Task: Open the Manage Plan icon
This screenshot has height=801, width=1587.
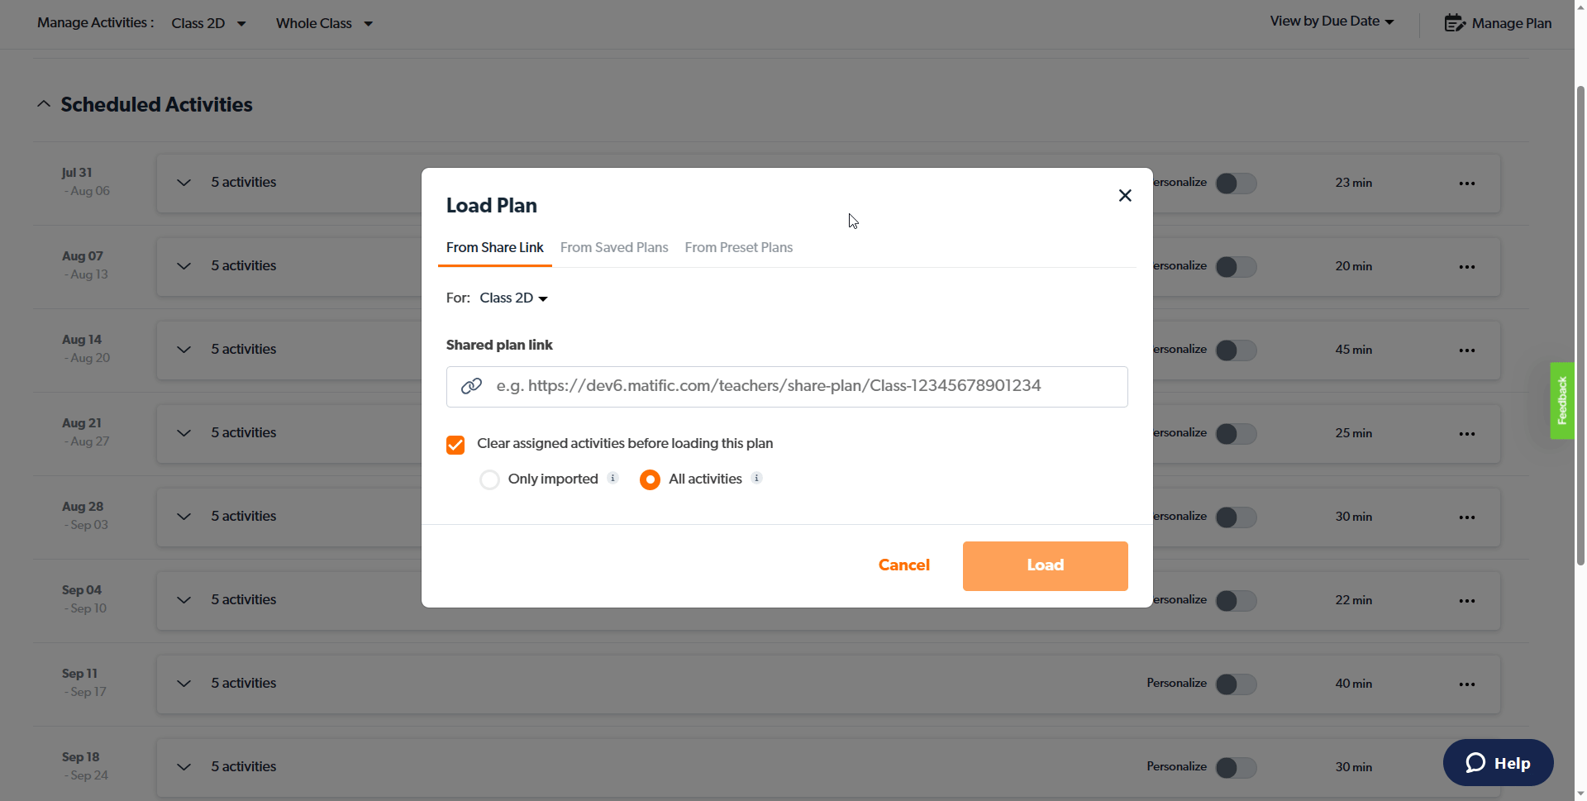Action: [1455, 22]
